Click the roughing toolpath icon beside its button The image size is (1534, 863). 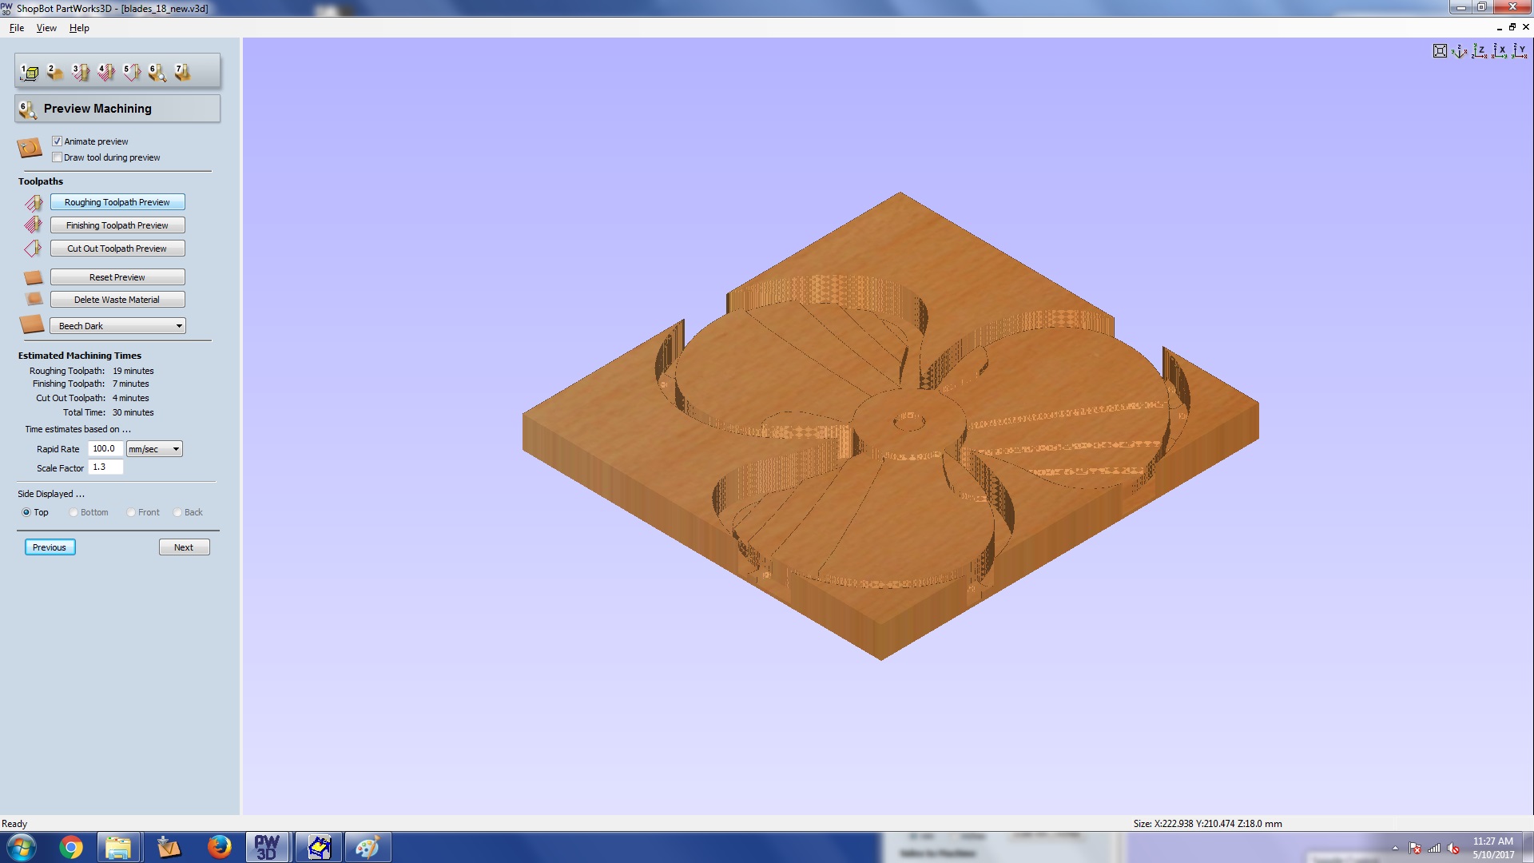pos(34,203)
